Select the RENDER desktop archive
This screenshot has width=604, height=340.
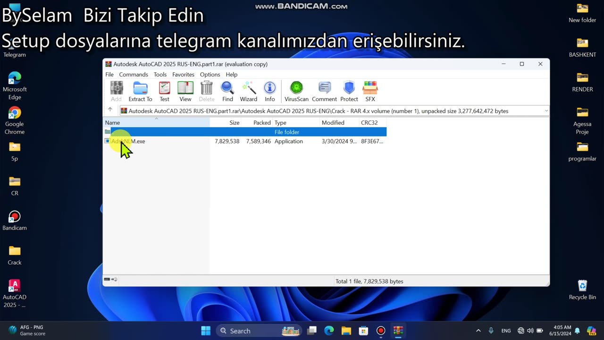tap(582, 82)
